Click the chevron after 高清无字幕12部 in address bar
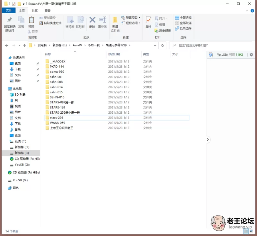 pyautogui.click(x=129, y=45)
